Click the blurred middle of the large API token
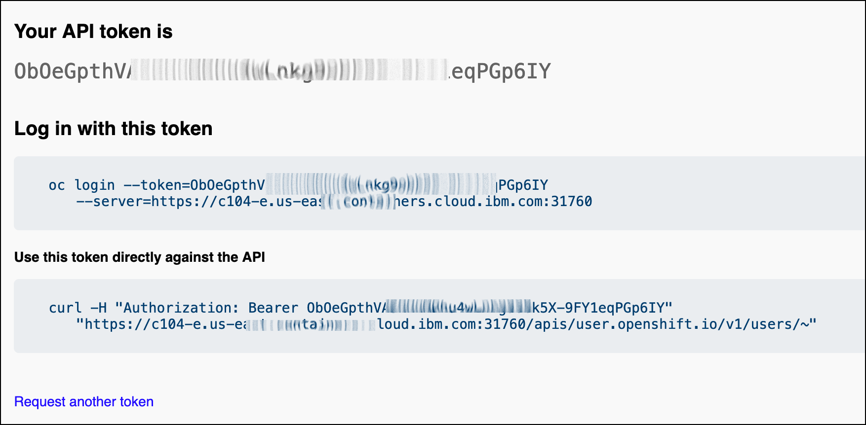Screen dimensions: 866x425 tap(290, 70)
